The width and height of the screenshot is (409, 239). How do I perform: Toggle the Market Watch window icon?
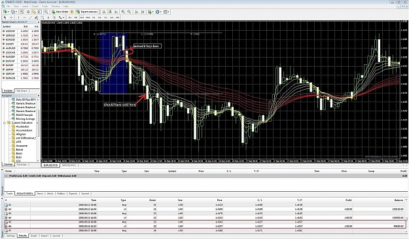point(22,12)
